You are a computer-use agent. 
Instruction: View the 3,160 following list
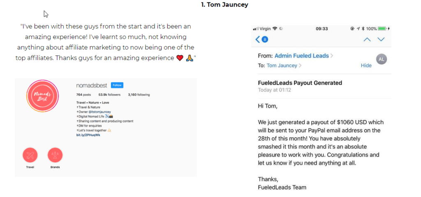pos(139,95)
